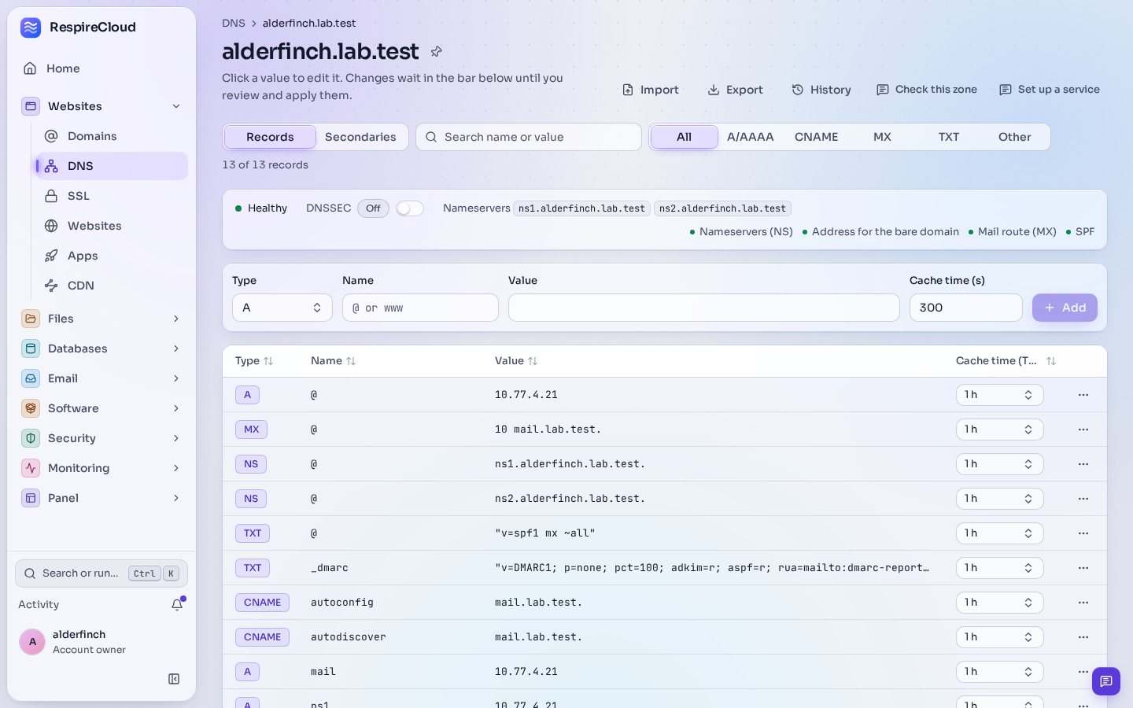Open row actions for MX record
This screenshot has width=1133, height=708.
click(x=1083, y=430)
